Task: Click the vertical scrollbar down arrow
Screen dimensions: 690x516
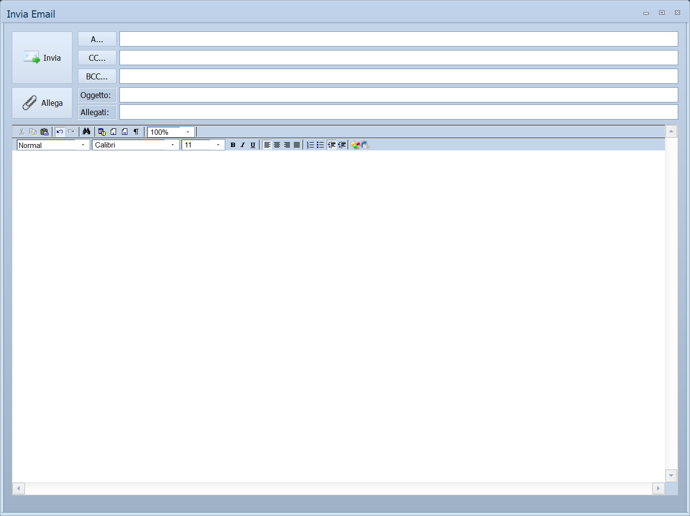Action: [671, 475]
